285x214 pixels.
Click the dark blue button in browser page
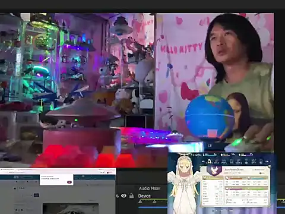[x=36, y=195]
